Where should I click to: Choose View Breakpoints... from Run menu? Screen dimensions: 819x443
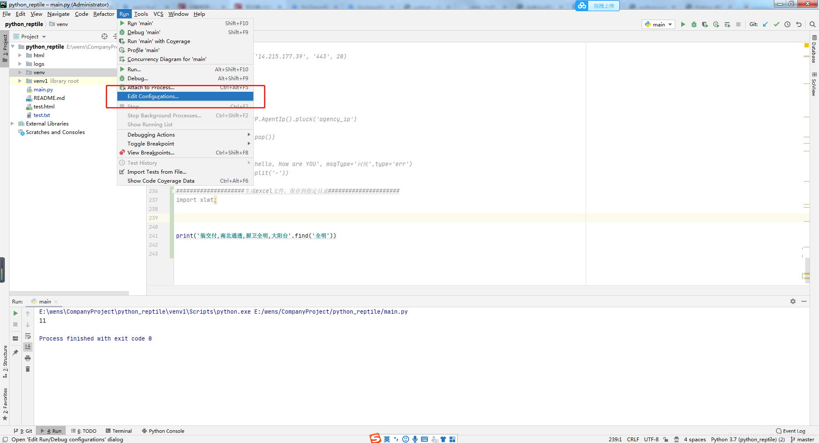click(185, 152)
